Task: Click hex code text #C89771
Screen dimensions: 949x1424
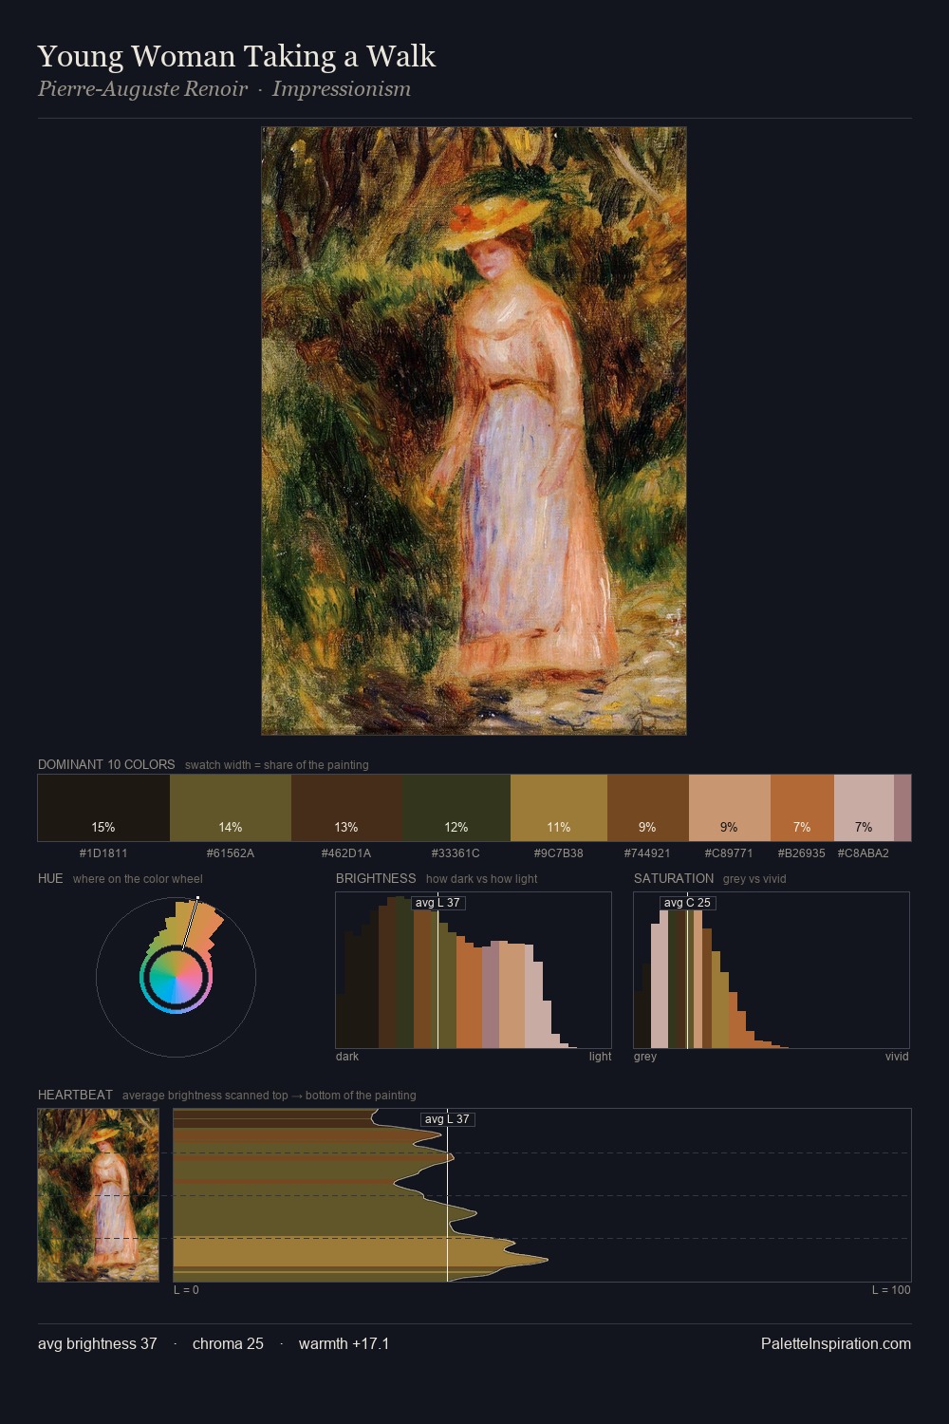Action: pos(729,853)
